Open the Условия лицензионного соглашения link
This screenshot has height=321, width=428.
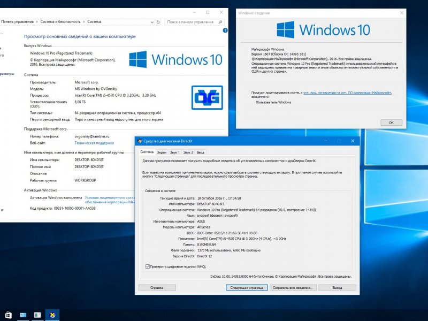(x=110, y=200)
